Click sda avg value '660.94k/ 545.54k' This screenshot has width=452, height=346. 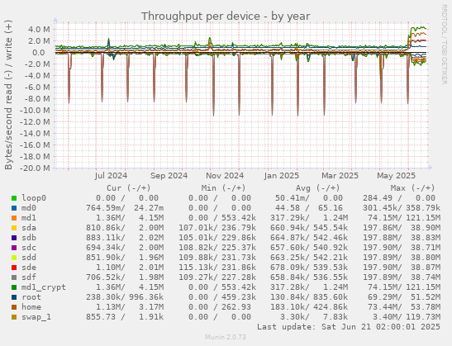pos(309,228)
